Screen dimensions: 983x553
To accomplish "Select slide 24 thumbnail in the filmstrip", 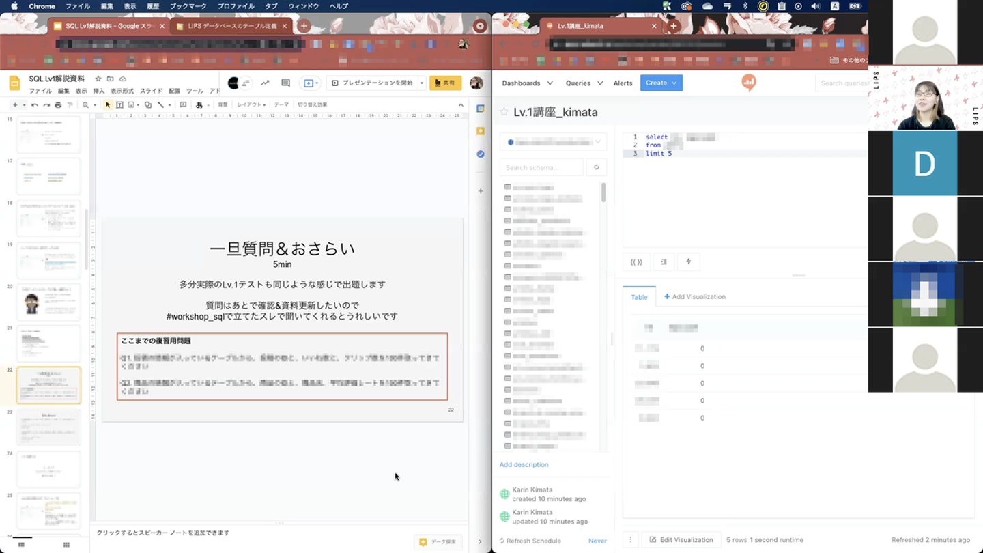I will click(48, 468).
